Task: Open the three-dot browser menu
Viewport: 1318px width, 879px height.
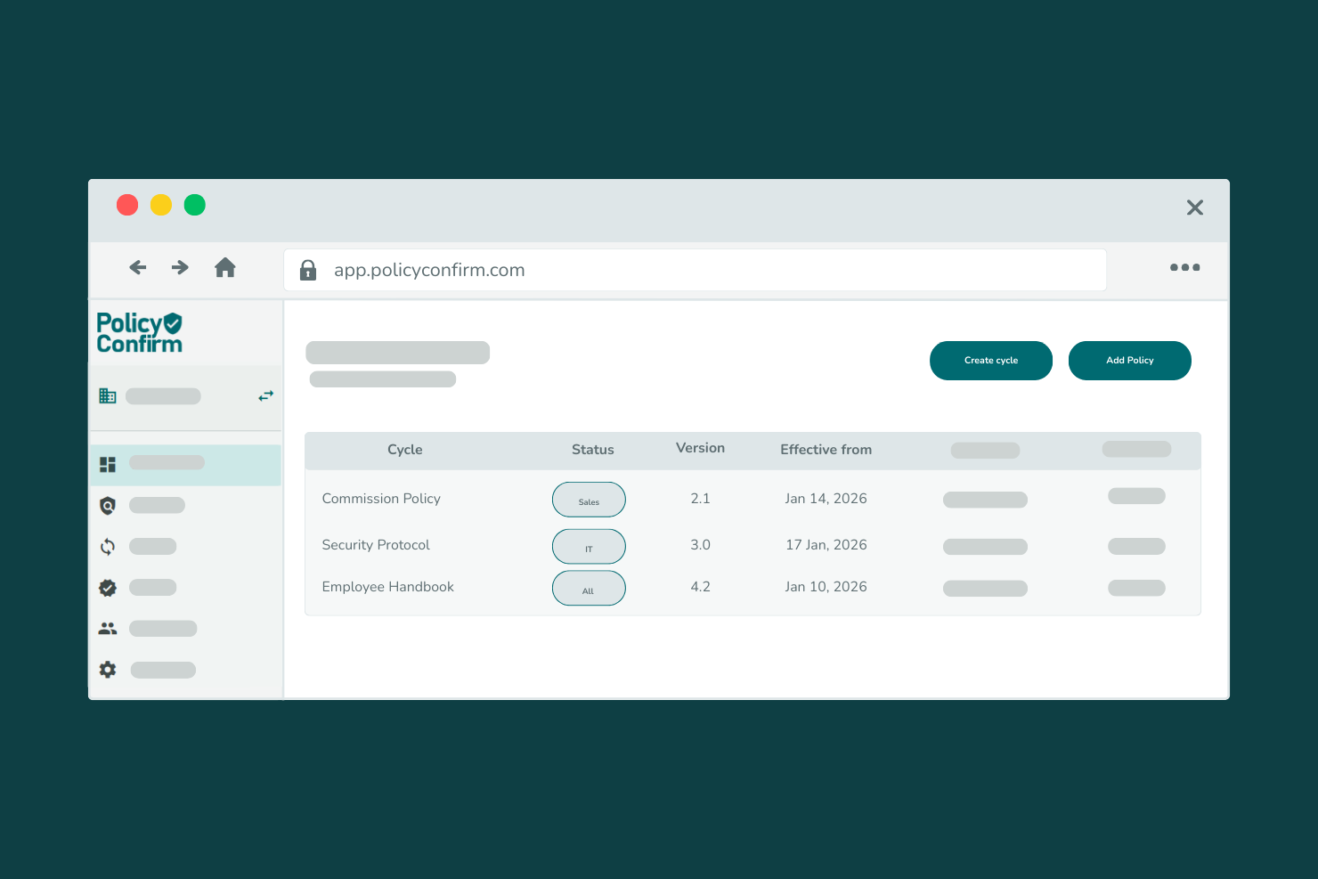Action: pos(1184,267)
